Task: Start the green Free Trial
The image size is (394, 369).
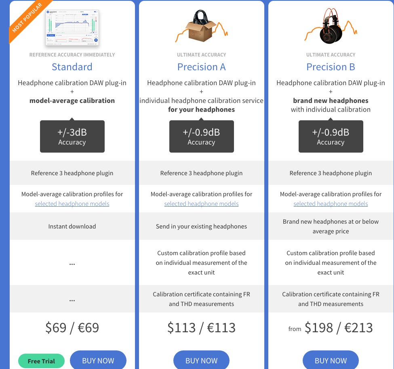Action: point(41,361)
